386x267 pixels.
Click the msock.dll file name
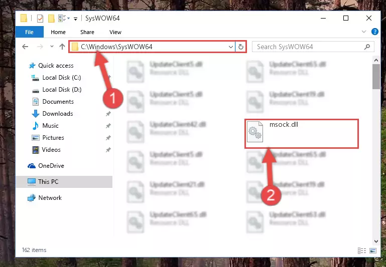[x=284, y=125]
